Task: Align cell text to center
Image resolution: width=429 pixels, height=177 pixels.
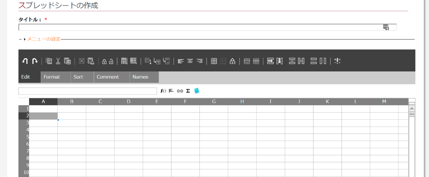Action: pyautogui.click(x=190, y=61)
